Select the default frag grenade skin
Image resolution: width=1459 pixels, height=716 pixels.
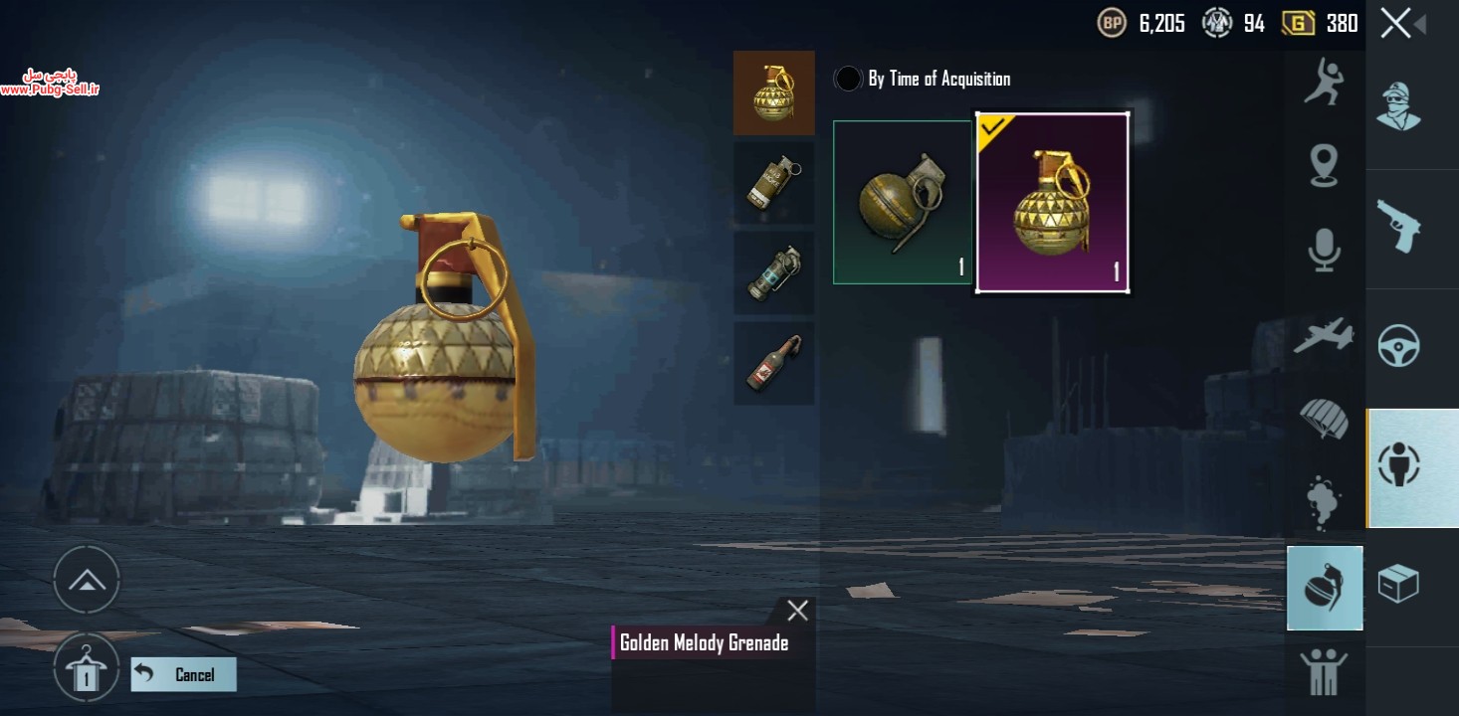point(903,203)
